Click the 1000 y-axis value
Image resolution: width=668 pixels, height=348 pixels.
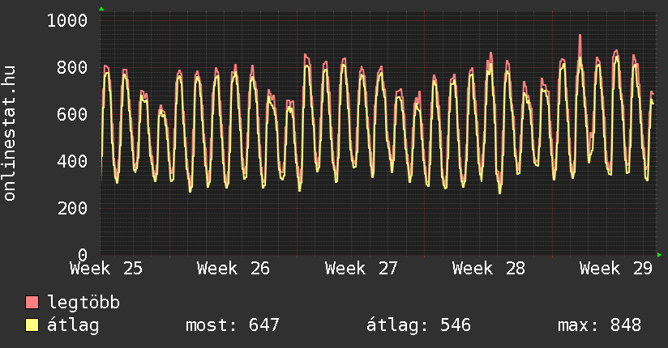tap(67, 20)
